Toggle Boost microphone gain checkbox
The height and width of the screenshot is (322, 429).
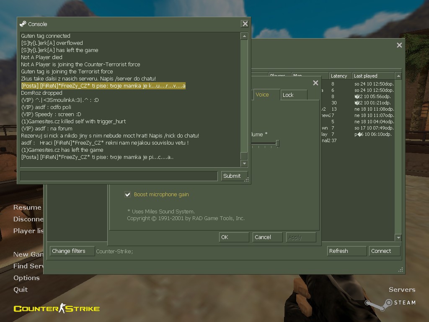tap(127, 195)
